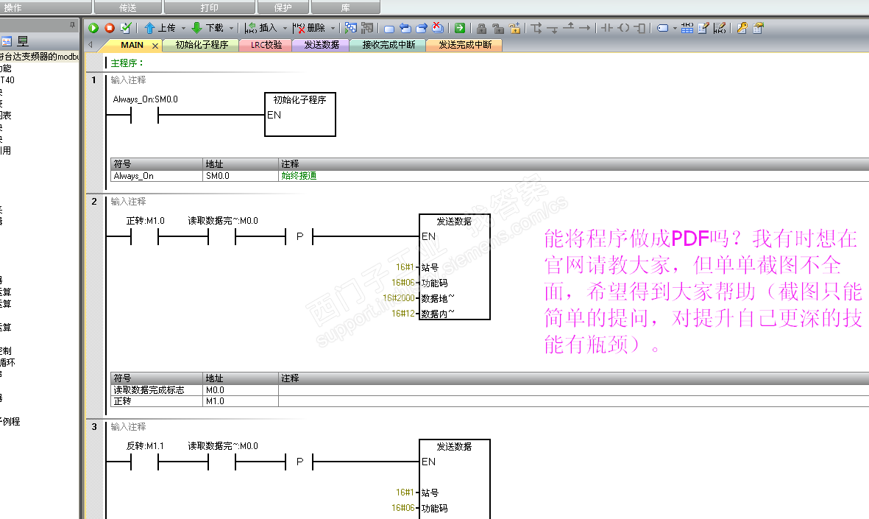869x519 pixels.
Task: Open the Upload (上传) dropdown arrow
Action: click(x=183, y=28)
